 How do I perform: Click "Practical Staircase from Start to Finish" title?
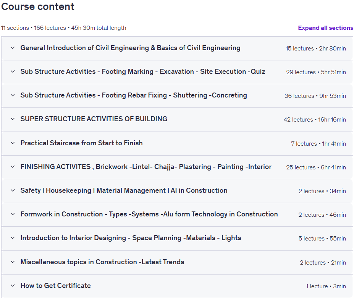click(x=81, y=143)
